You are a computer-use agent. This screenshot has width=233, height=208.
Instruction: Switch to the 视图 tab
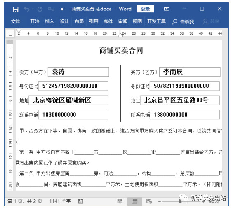pyautogui.click(x=137, y=21)
